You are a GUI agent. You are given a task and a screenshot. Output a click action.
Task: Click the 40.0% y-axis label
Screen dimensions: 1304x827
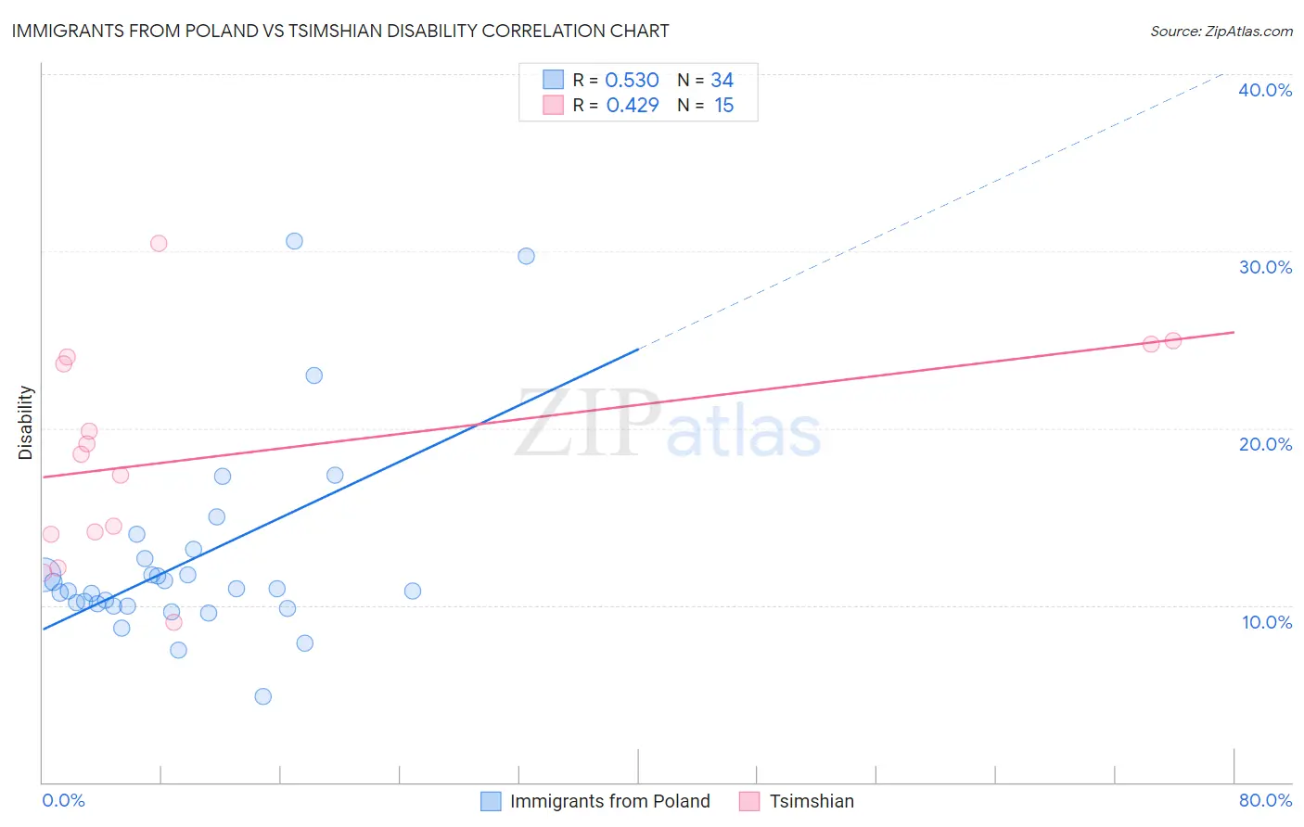(1265, 90)
